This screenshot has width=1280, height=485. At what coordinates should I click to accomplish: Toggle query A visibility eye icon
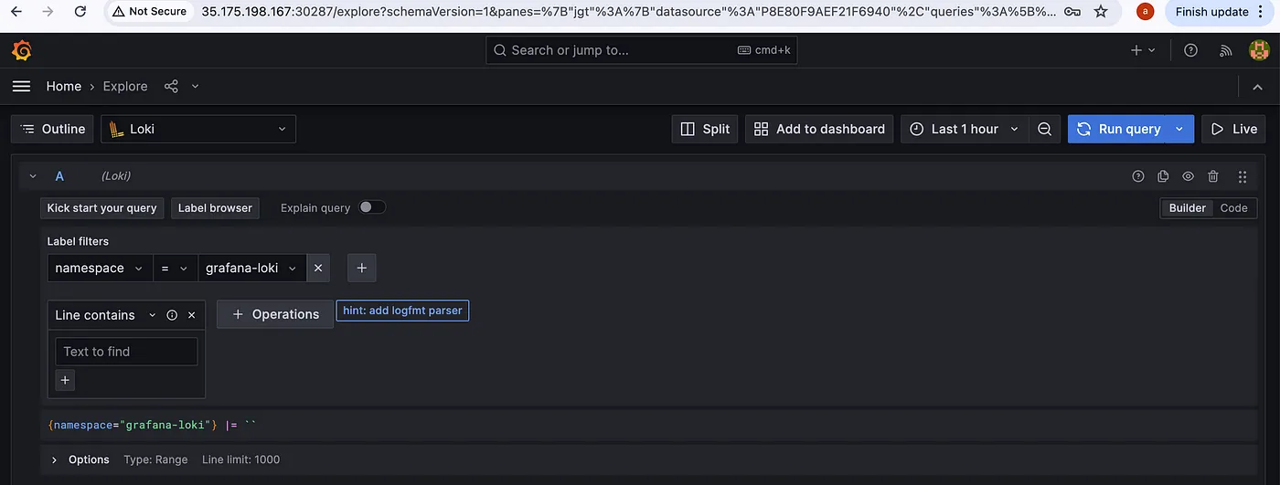[1188, 176]
